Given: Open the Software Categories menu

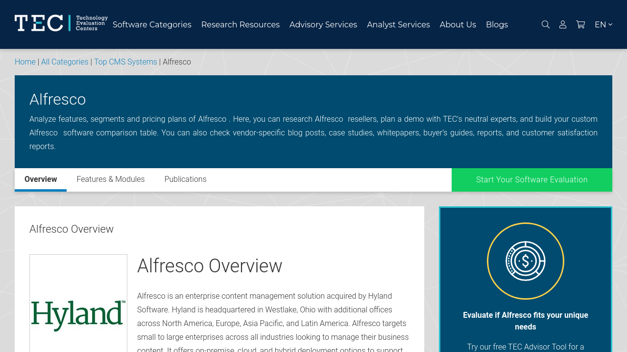Looking at the screenshot, I should 152,24.
